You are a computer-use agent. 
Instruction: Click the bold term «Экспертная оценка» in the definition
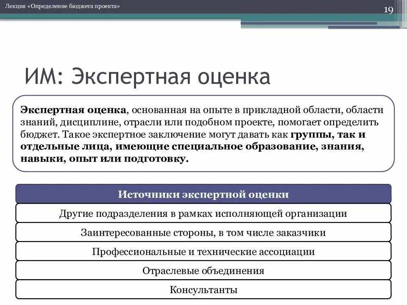[73, 110]
